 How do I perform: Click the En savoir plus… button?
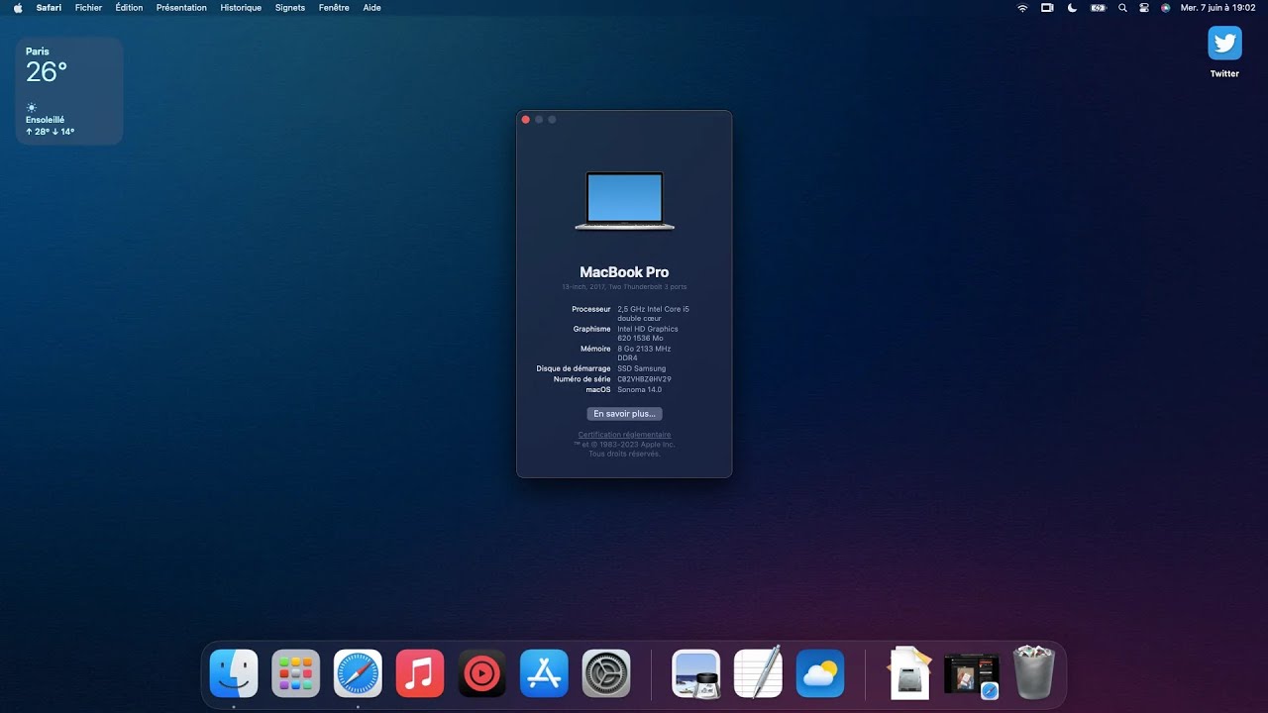pos(624,414)
